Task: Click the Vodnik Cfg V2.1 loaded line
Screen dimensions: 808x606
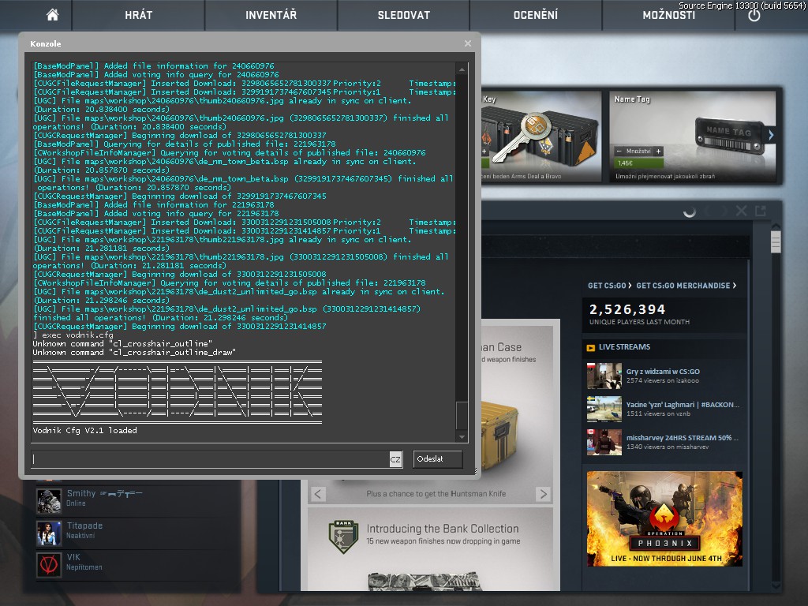Action: pos(85,430)
